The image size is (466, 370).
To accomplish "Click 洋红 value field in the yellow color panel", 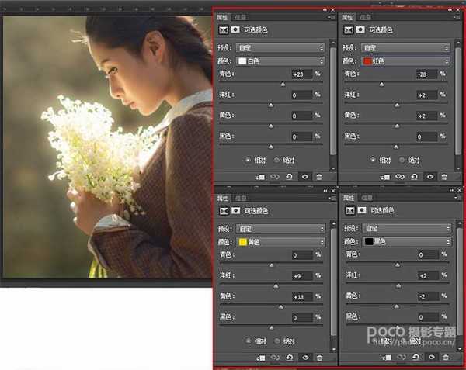I will 301,275.
